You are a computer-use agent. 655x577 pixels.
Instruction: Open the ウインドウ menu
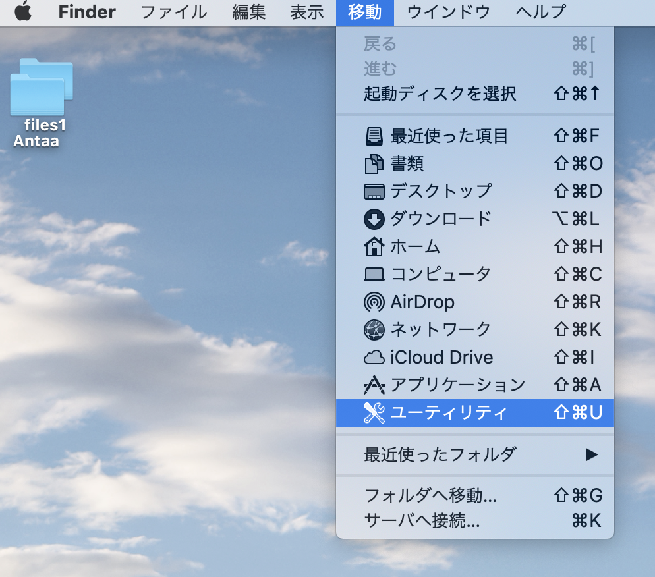point(448,12)
